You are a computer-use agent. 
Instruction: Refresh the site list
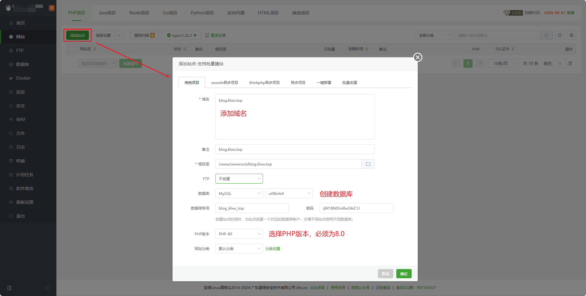(x=560, y=35)
